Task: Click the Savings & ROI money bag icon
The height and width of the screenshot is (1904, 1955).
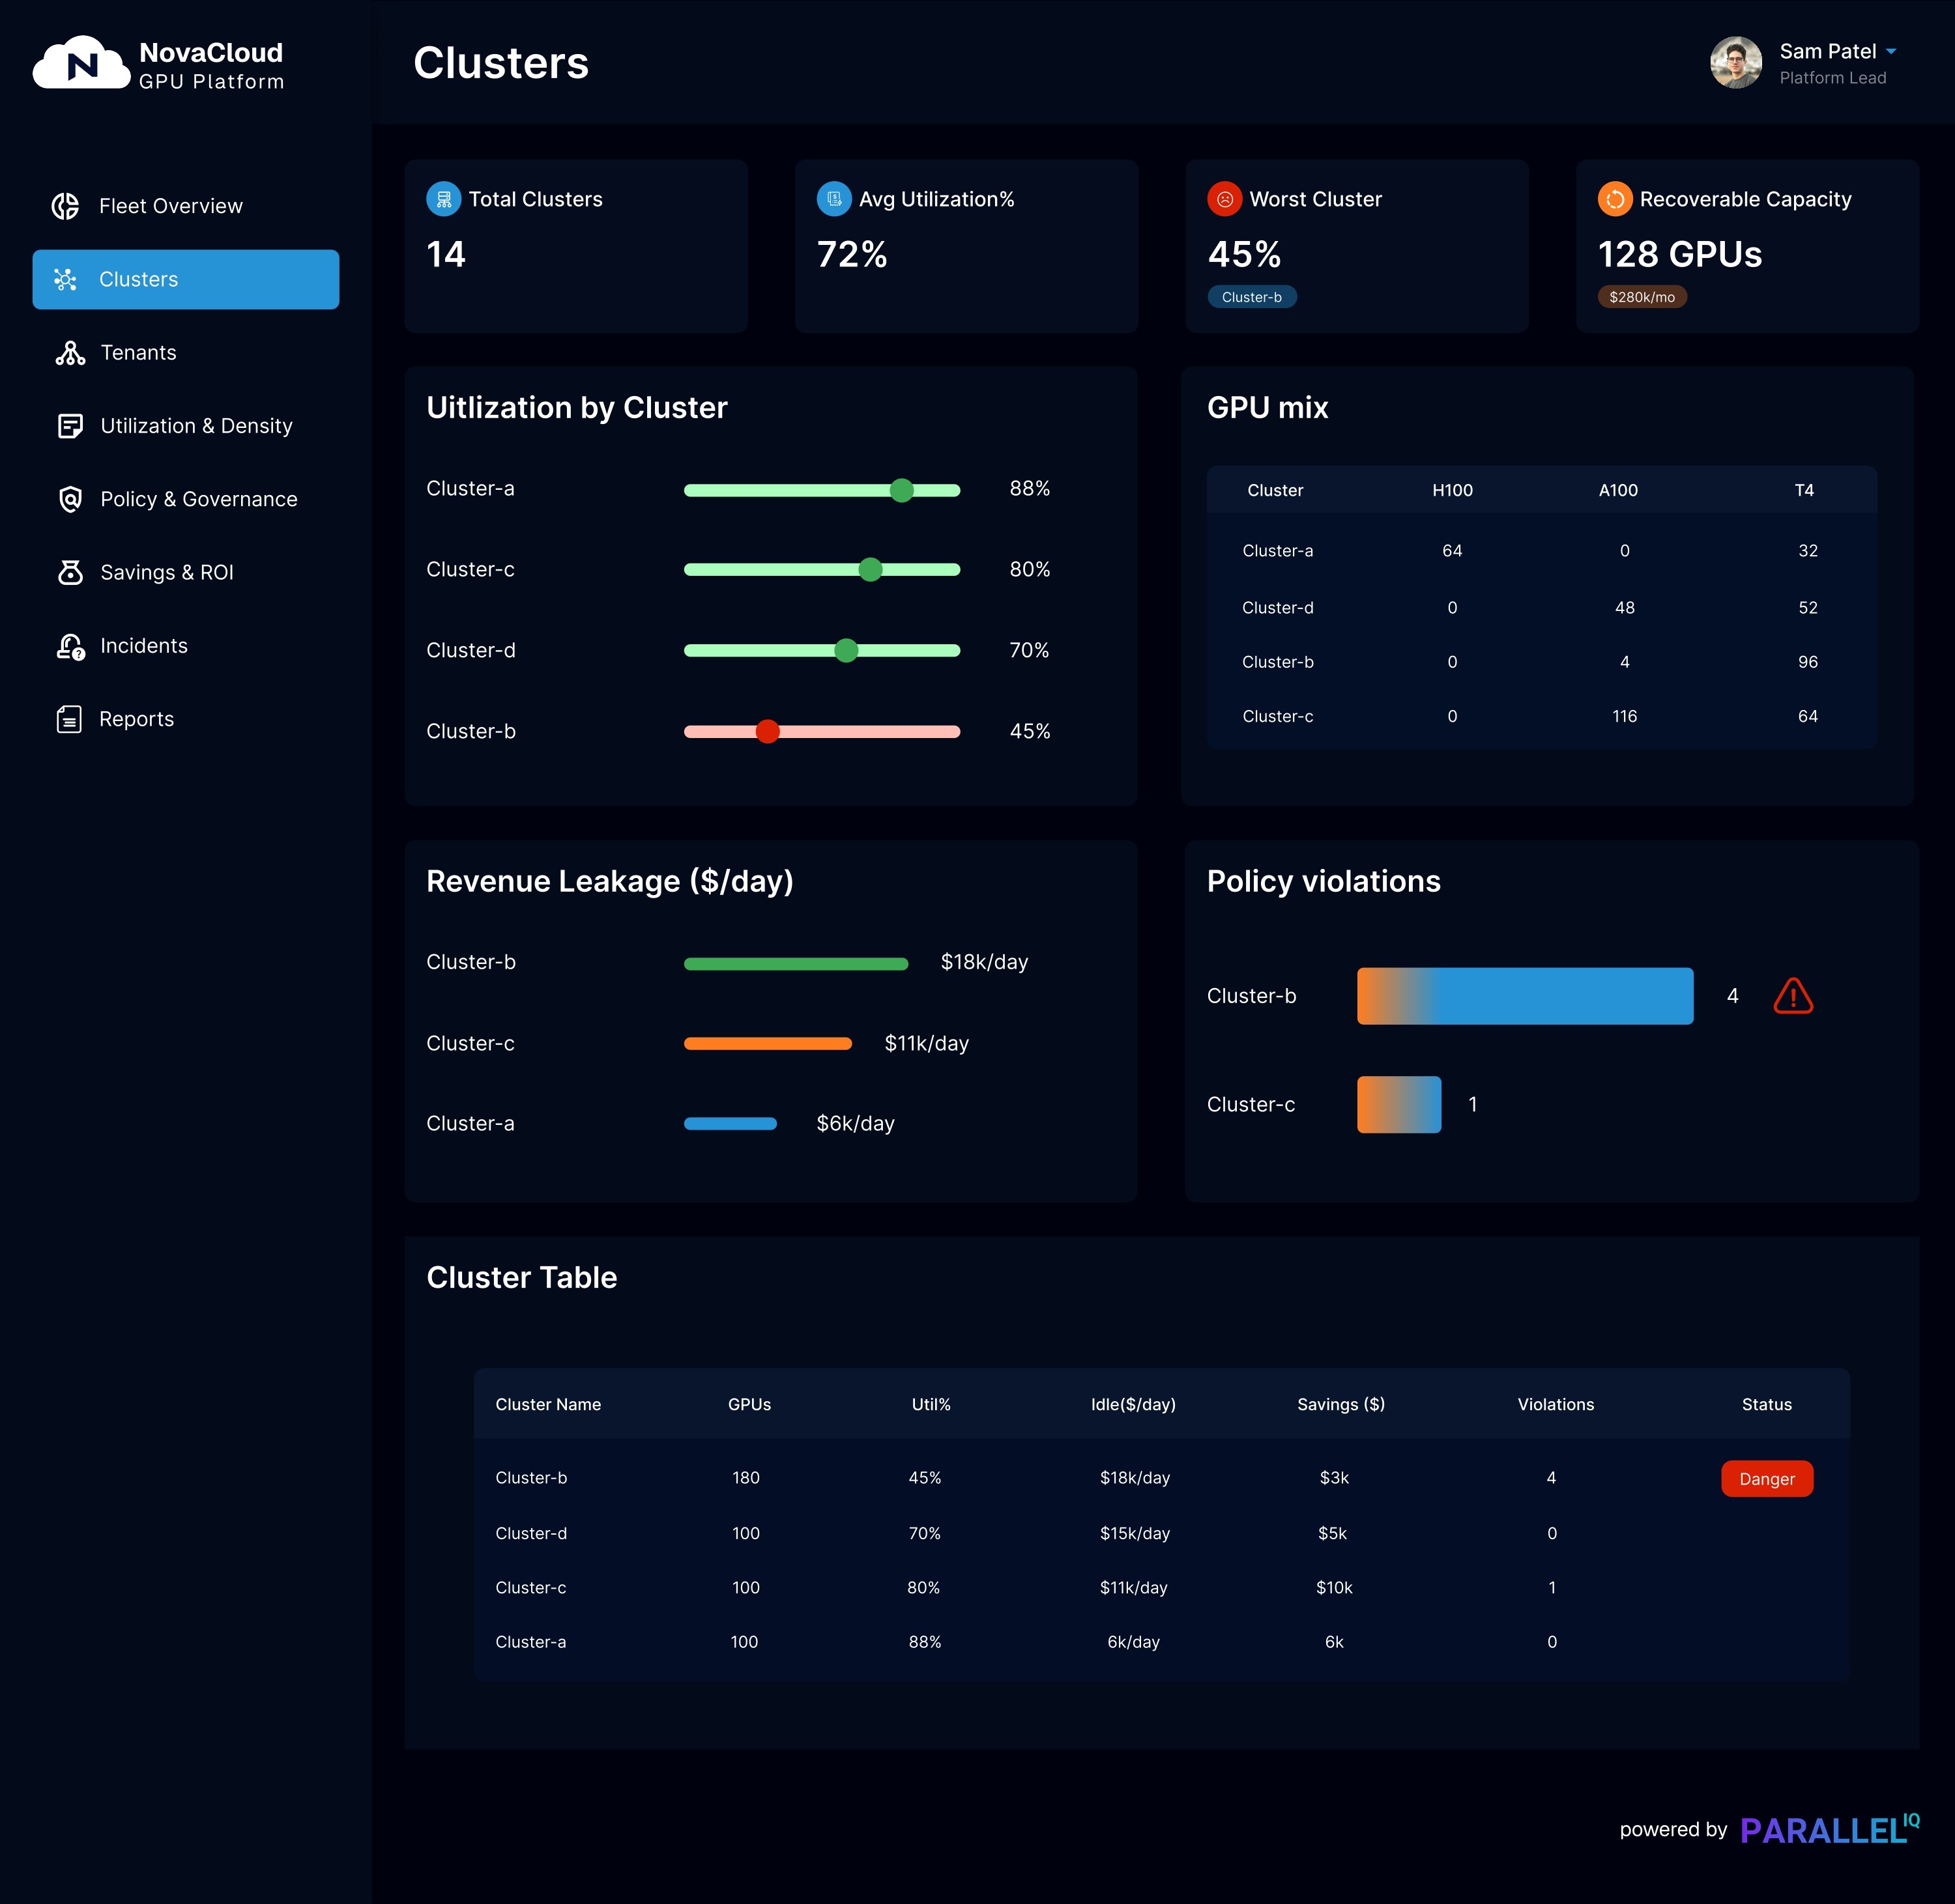Action: (x=70, y=572)
